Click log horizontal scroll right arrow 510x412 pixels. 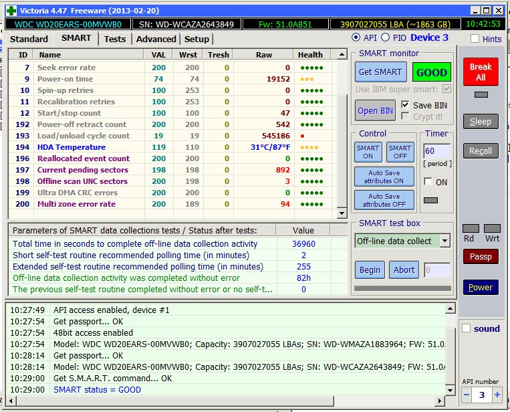(440, 401)
